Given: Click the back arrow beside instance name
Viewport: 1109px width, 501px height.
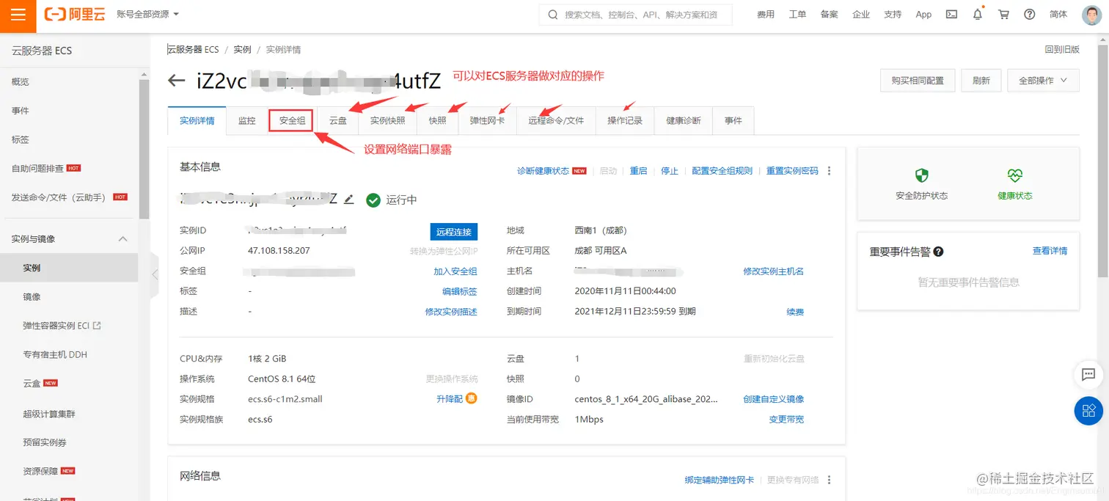Looking at the screenshot, I should point(176,81).
